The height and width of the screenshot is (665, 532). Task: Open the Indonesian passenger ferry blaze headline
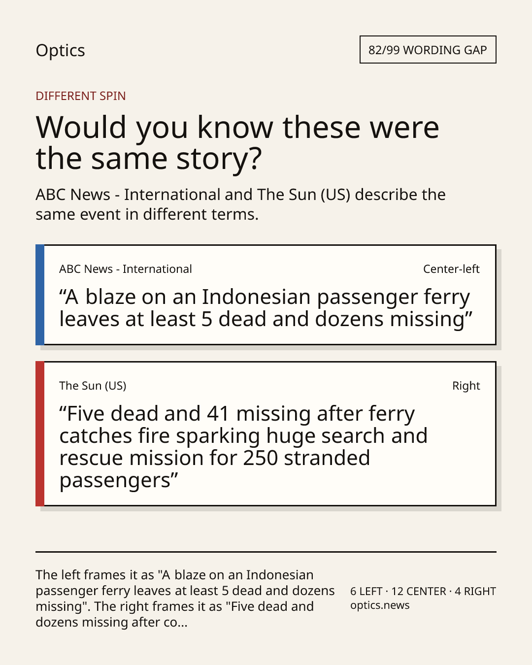click(266, 308)
